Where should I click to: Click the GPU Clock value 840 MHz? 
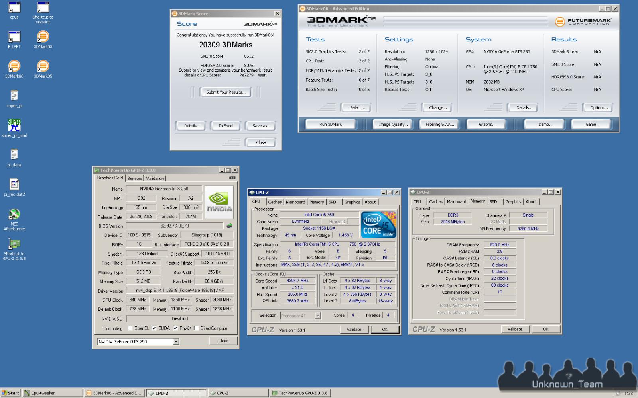(138, 300)
